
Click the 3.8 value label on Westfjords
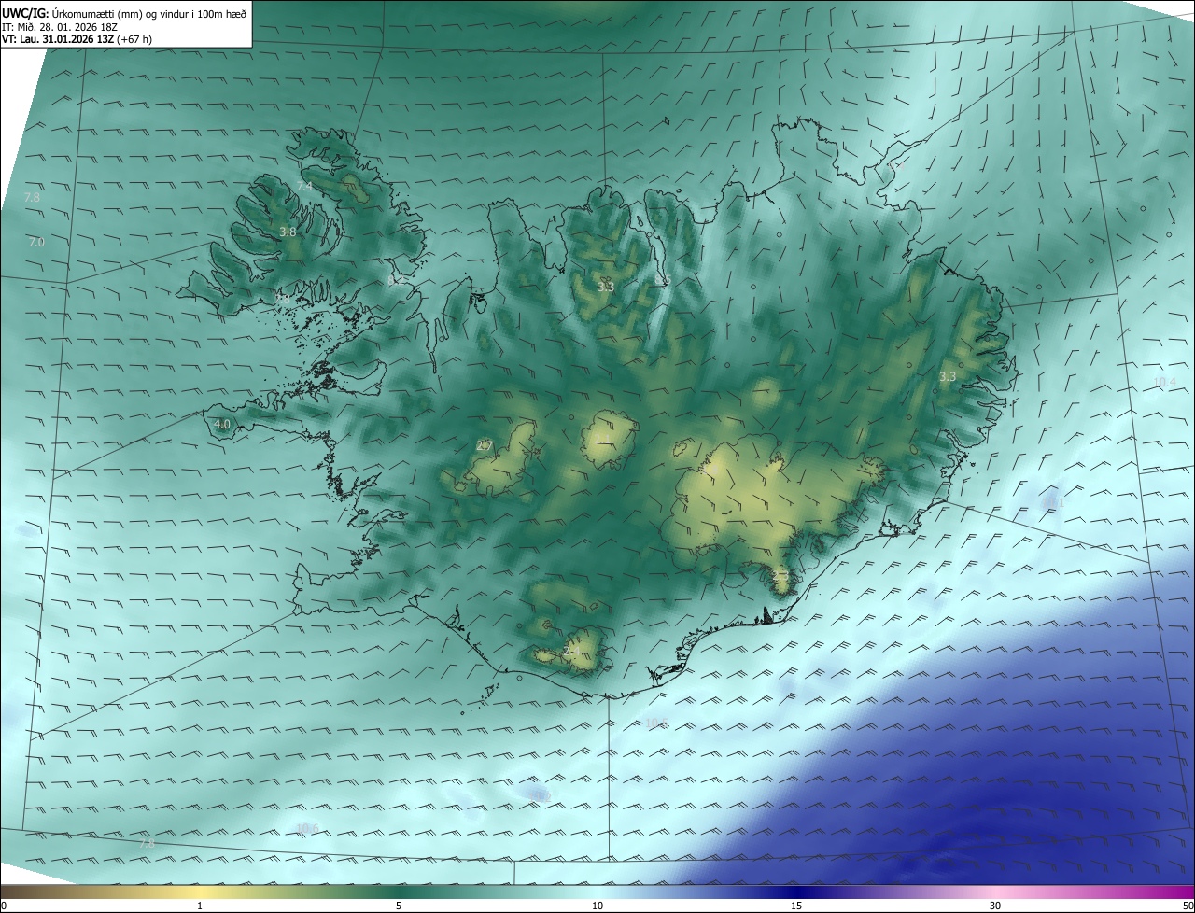click(x=288, y=232)
